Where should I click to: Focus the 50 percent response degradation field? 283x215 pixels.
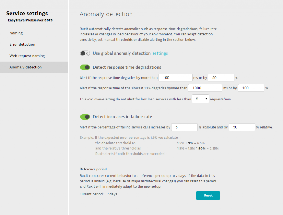tap(221, 78)
